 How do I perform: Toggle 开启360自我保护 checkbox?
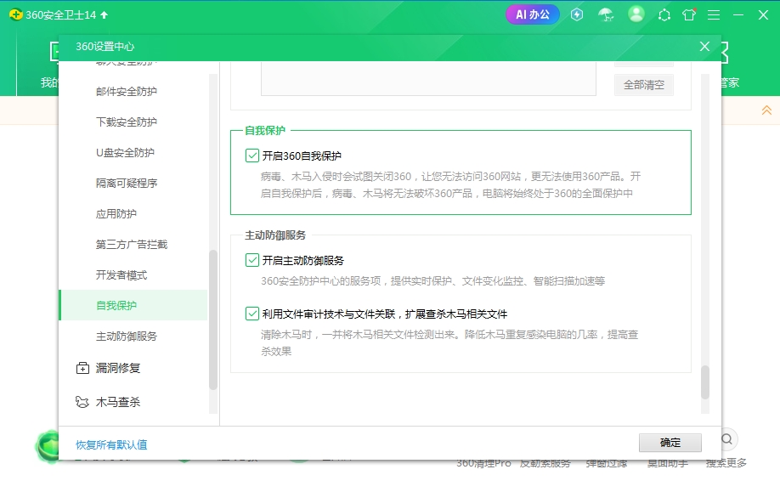pyautogui.click(x=252, y=156)
